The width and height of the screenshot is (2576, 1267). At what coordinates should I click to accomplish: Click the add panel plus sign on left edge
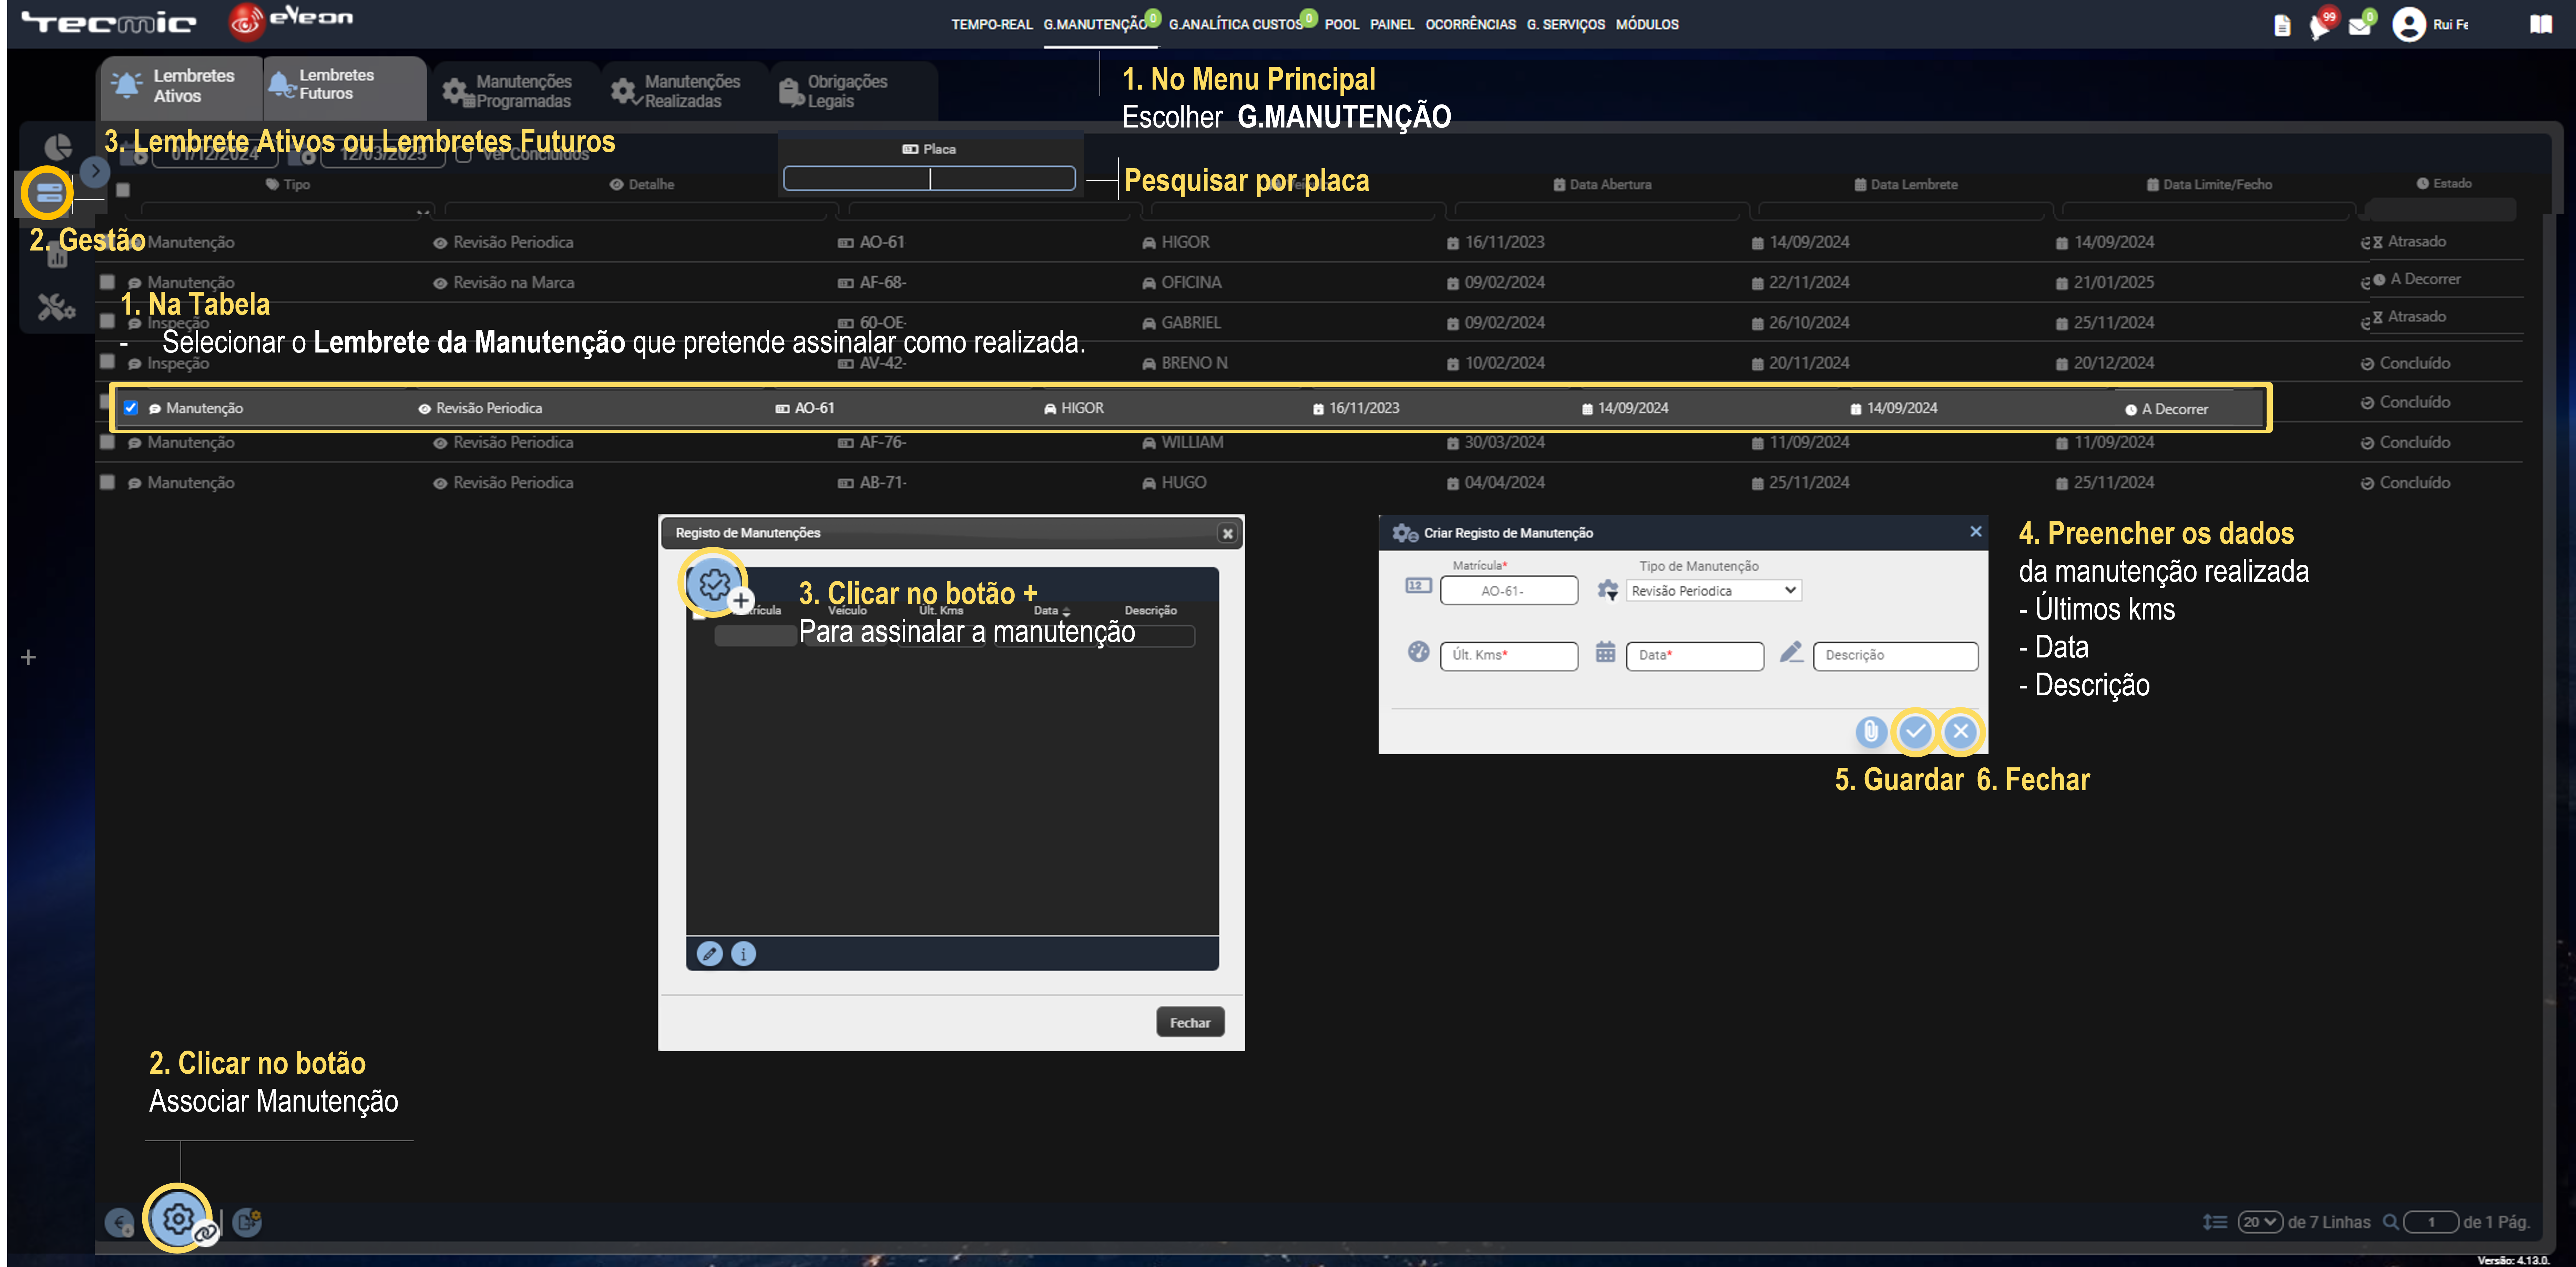pos(28,657)
